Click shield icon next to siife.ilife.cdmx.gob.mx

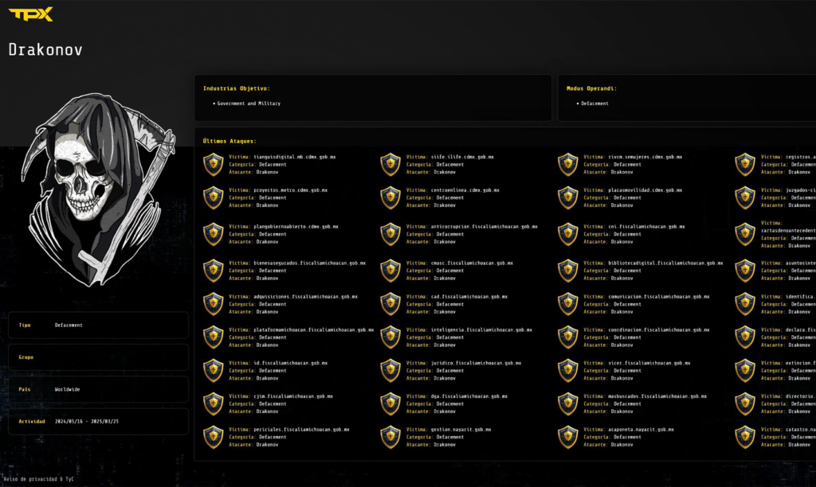[390, 165]
